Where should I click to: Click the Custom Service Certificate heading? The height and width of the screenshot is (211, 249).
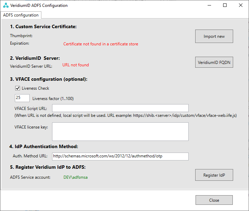click(x=43, y=26)
